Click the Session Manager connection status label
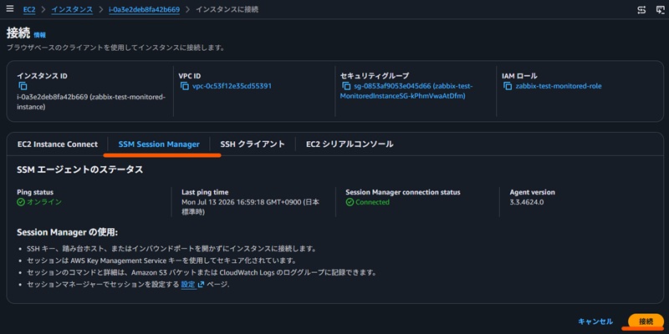The height and width of the screenshot is (334, 669). [x=403, y=192]
